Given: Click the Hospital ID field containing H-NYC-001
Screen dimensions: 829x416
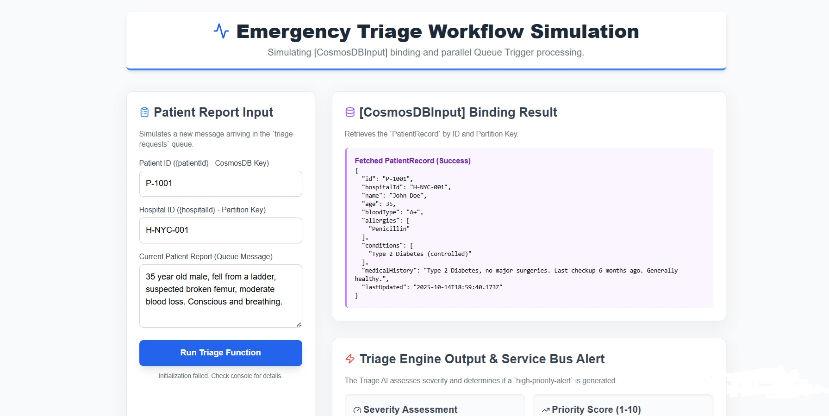Looking at the screenshot, I should click(x=220, y=230).
